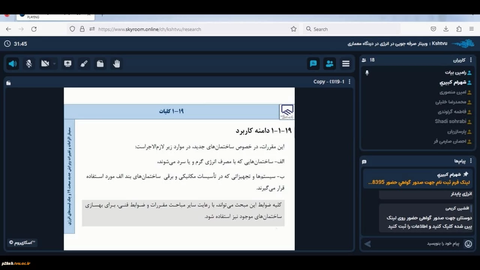Click the p2ksh.tvu.ac.ir link at bottom

[x=16, y=263]
